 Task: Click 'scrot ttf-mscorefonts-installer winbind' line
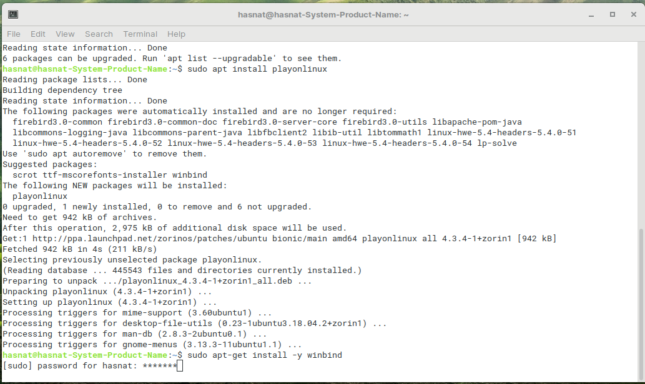click(x=110, y=175)
